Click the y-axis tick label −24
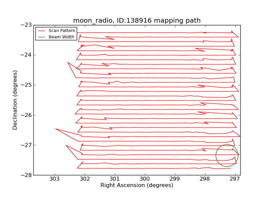The height and width of the screenshot is (200, 267). [x=26, y=55]
